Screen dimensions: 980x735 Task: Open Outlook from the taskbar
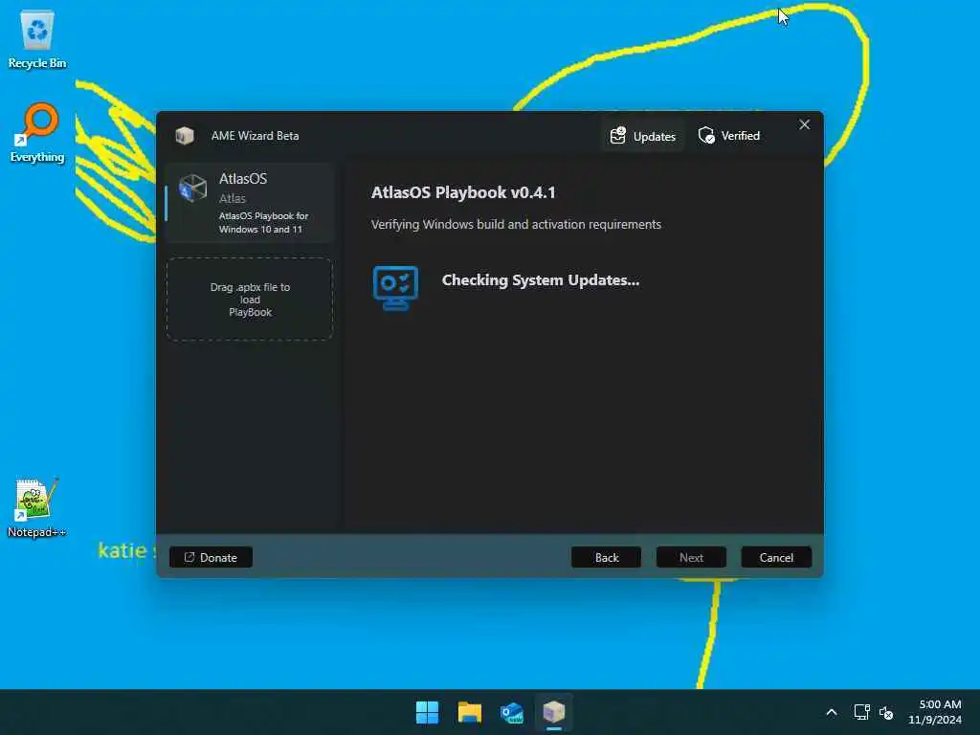pos(512,712)
